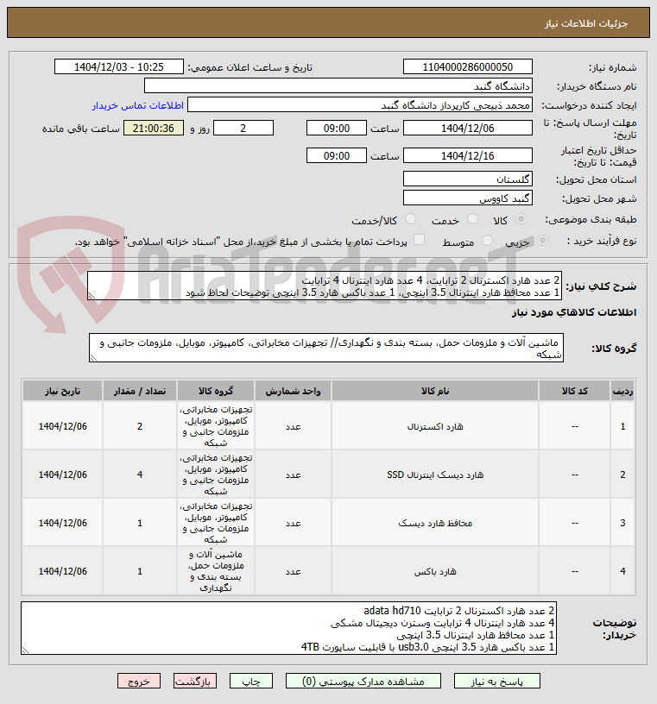Screen dimensions: 657x704
Task: Click the جزئیات اطلاعات نیاز header title
Action: click(586, 23)
